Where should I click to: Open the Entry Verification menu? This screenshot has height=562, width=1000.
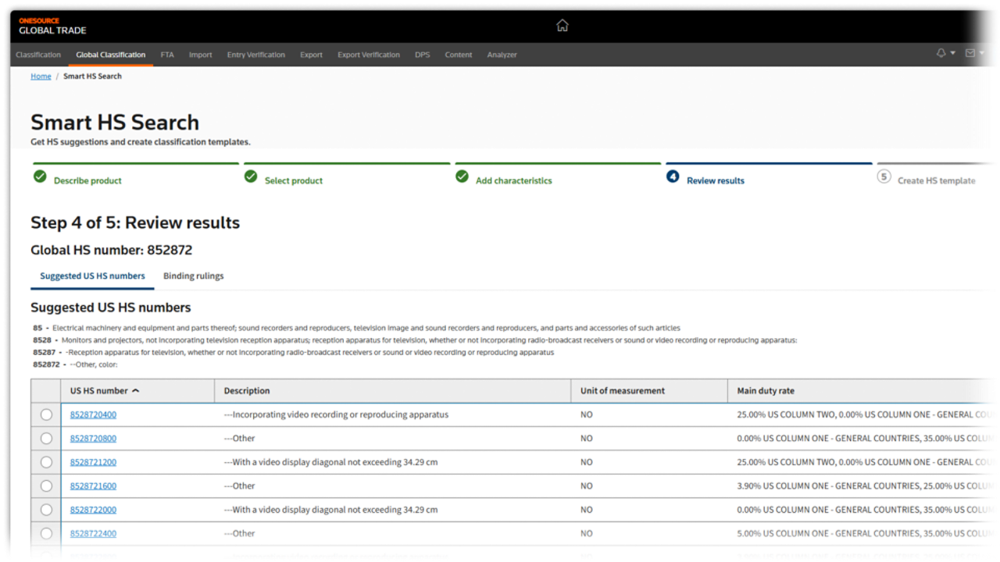[x=255, y=55]
